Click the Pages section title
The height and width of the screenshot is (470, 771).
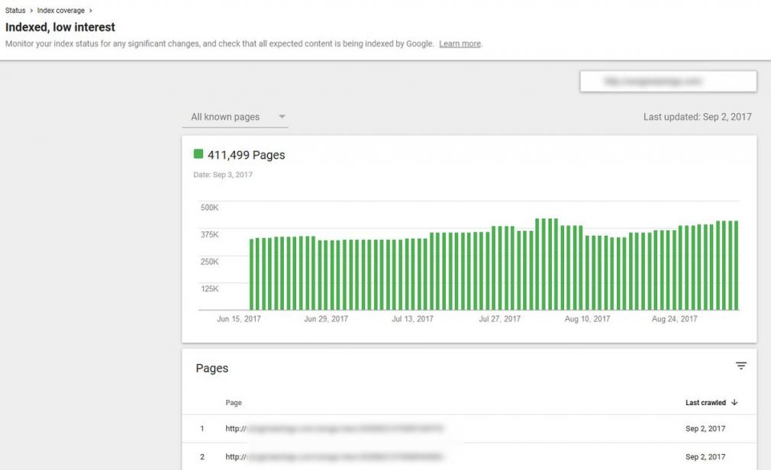(x=212, y=369)
